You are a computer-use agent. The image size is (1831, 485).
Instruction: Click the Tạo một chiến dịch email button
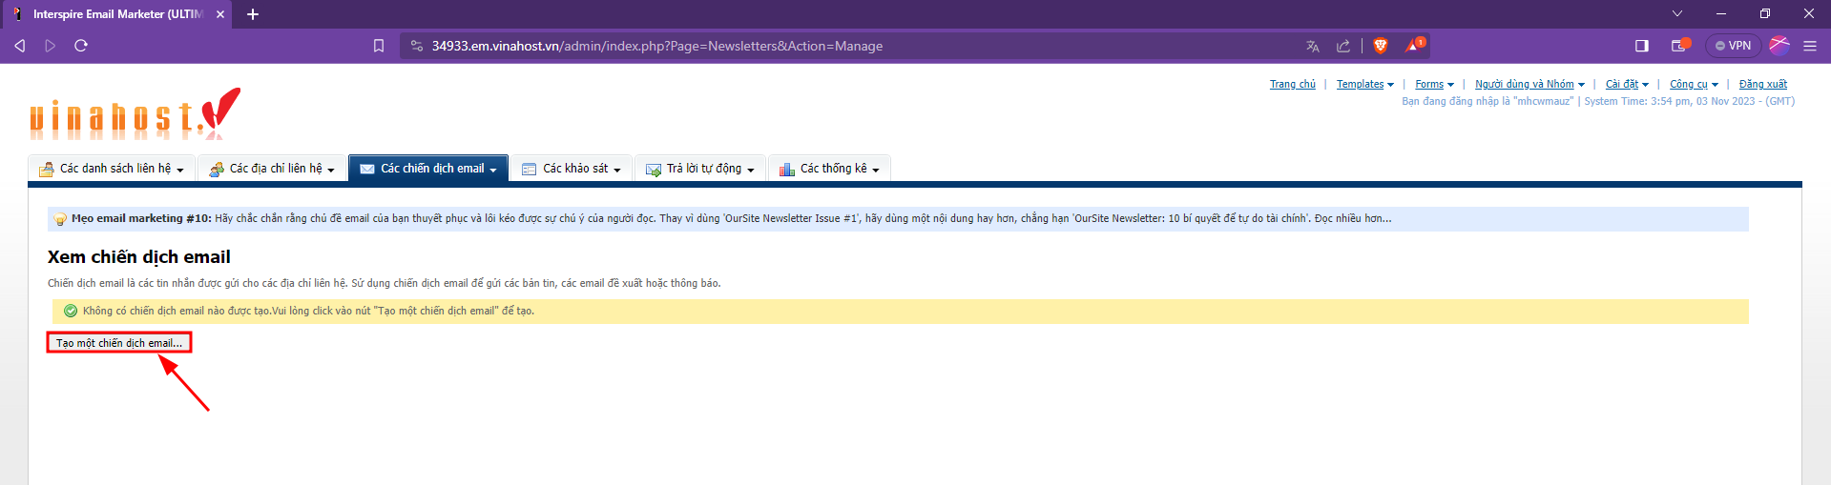(x=119, y=343)
